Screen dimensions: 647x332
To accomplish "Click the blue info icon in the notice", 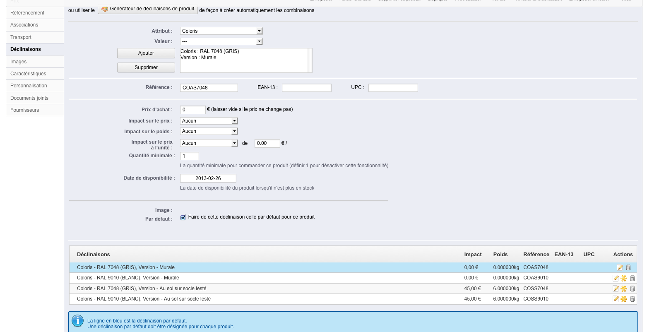I will coord(77,321).
